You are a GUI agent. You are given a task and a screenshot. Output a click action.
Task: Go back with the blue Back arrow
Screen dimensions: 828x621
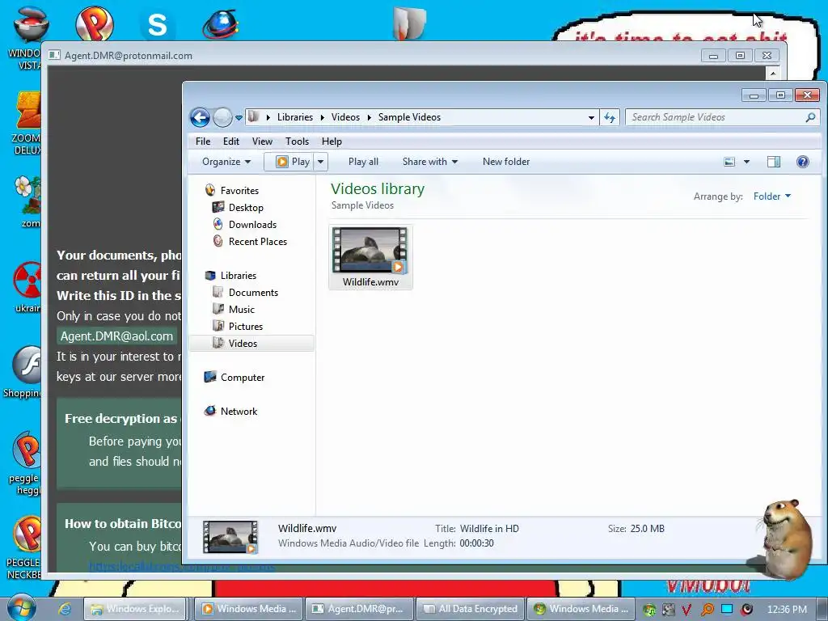[x=201, y=117]
